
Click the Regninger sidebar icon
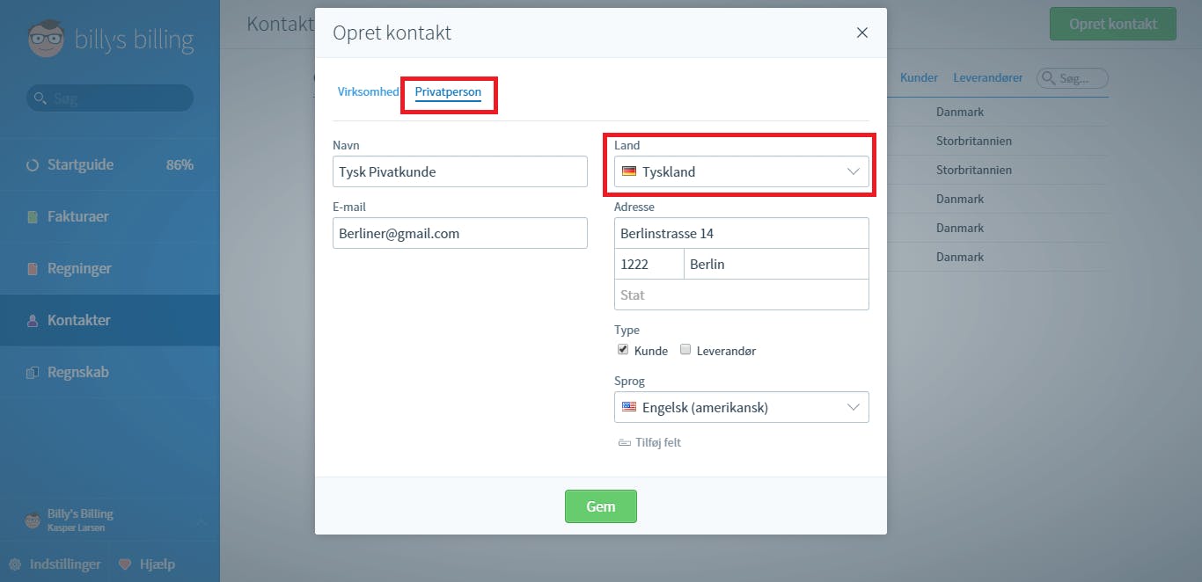point(33,268)
